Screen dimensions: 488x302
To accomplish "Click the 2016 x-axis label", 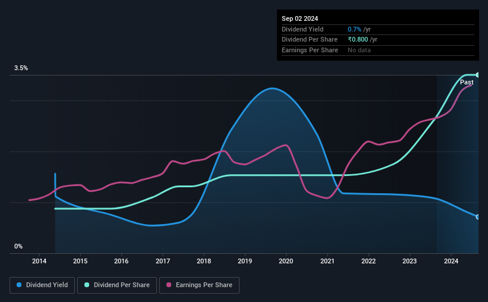I will (x=121, y=261).
